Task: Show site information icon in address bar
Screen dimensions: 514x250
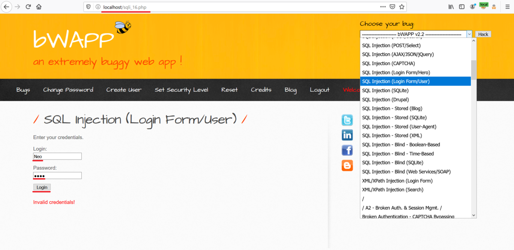Action: click(97, 7)
